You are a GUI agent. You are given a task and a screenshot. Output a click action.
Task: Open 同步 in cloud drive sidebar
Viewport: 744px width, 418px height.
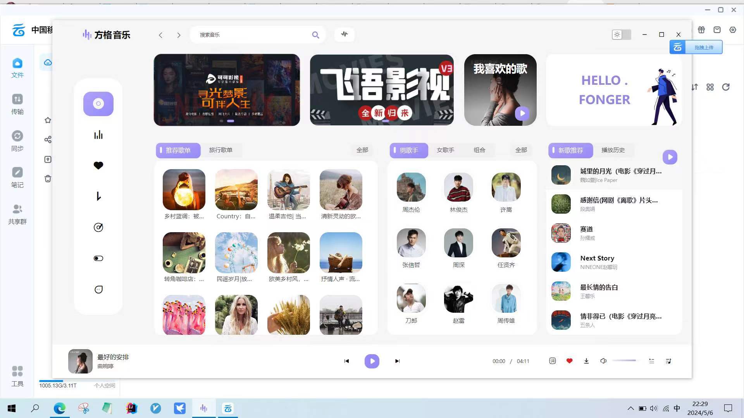17,141
